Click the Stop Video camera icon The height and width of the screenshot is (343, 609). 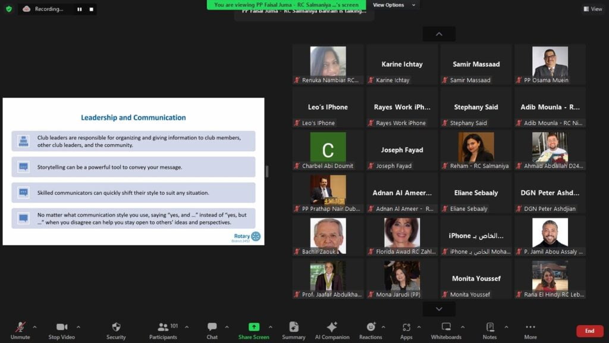click(62, 327)
